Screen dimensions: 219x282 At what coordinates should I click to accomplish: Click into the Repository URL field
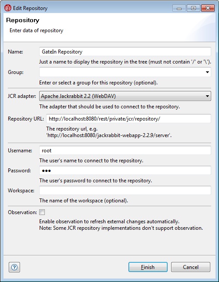tap(128, 119)
